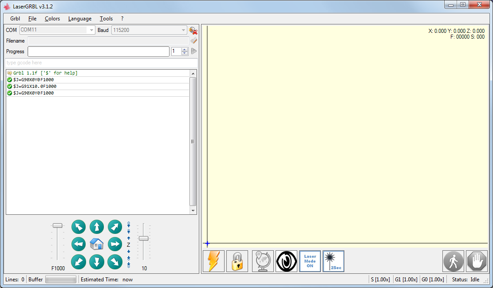Open a file with the folder icon
Image resolution: width=493 pixels, height=288 pixels.
(x=193, y=40)
